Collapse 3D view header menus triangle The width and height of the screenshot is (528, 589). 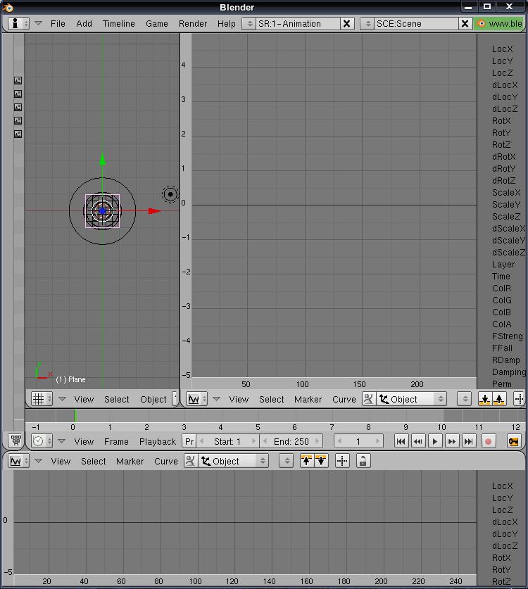[63, 399]
